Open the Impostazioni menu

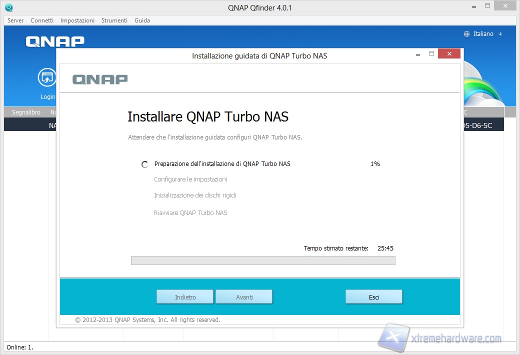pos(77,20)
